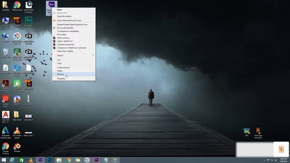The image size is (290, 163).
Task: Select the intro logo time line file
Action: 258,133
